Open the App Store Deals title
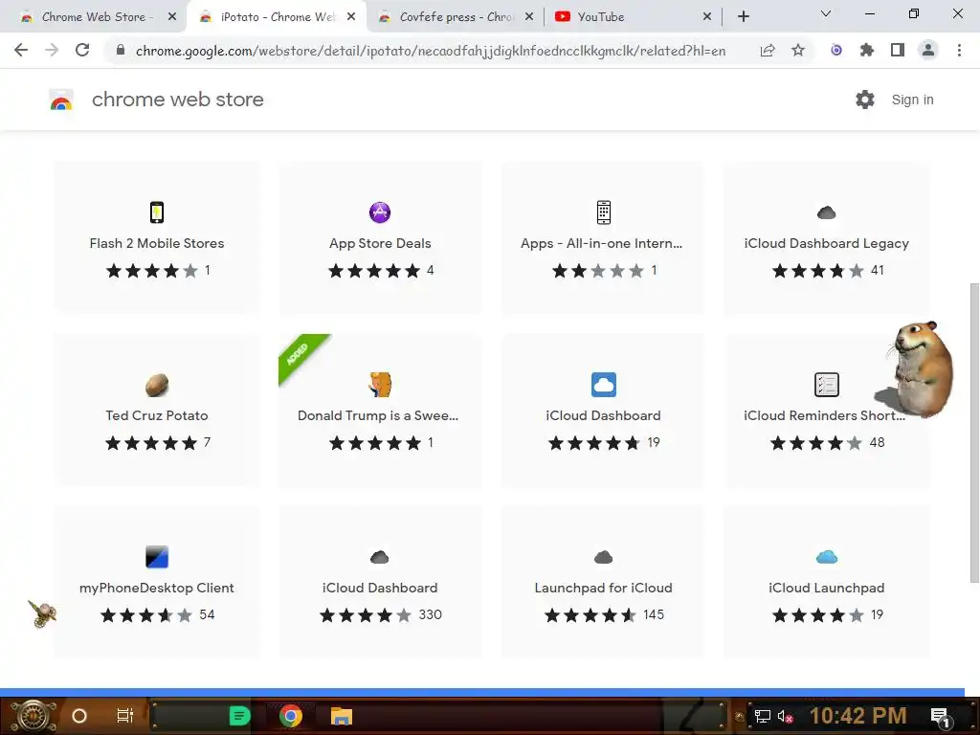 (x=380, y=243)
